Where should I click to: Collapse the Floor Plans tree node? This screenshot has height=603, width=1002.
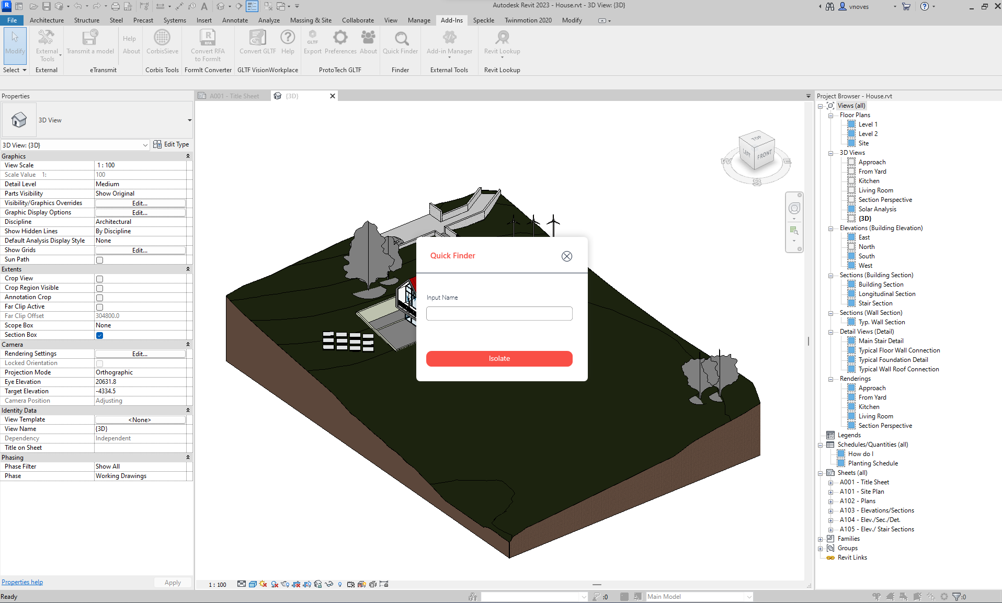click(830, 116)
